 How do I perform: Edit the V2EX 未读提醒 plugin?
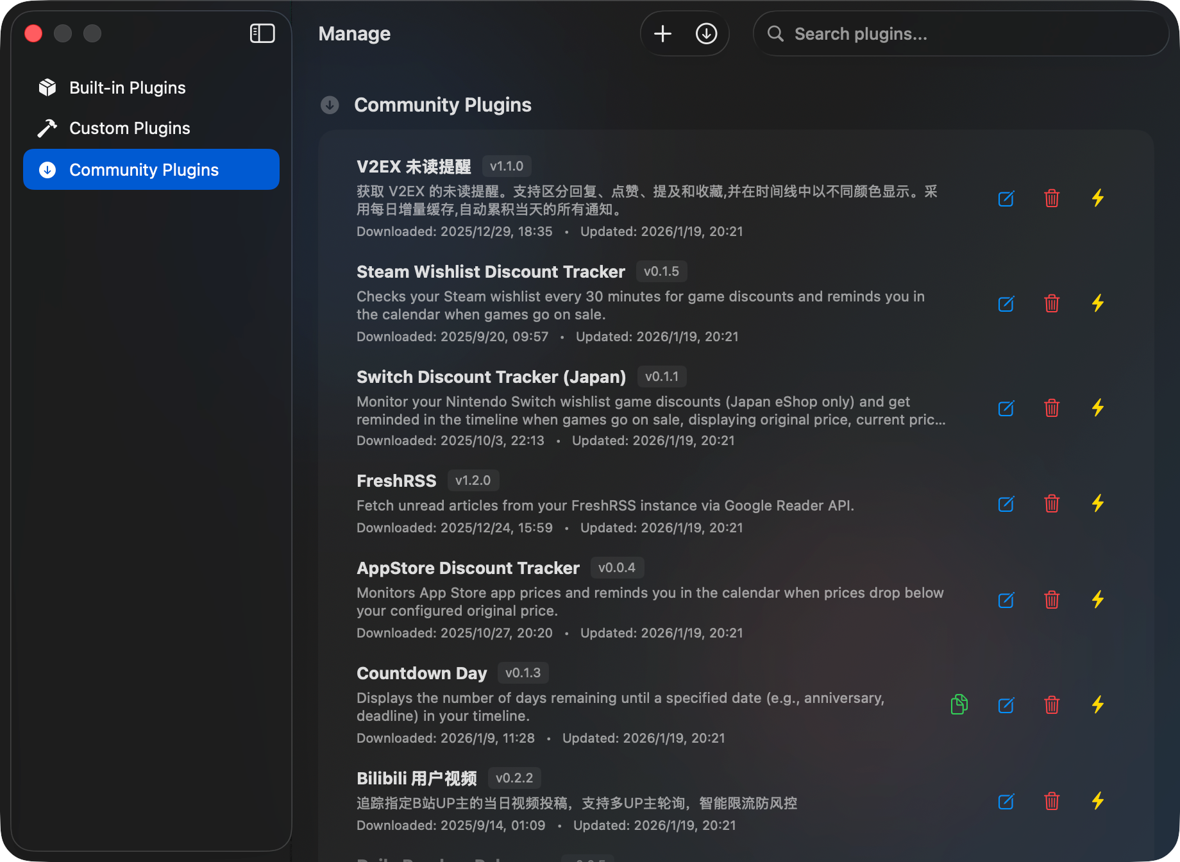click(x=1006, y=198)
